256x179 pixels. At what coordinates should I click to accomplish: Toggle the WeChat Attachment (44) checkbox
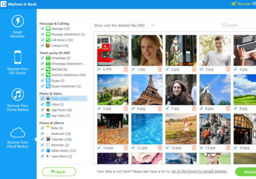tap(42, 75)
